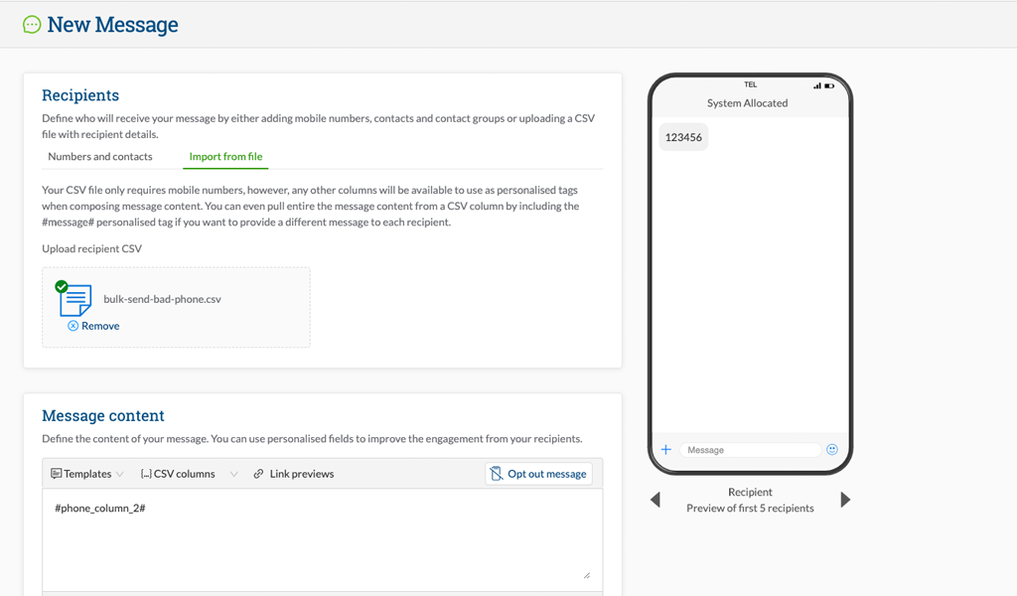
Task: Click the Message field in phone preview
Action: coord(750,449)
